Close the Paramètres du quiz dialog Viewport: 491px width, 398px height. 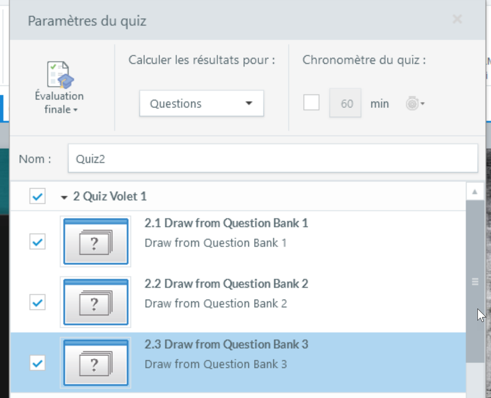pos(457,20)
